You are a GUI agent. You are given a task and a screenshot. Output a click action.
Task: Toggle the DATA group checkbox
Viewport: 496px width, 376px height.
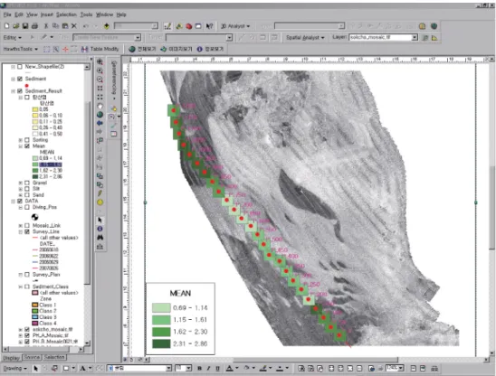pyautogui.click(x=20, y=201)
